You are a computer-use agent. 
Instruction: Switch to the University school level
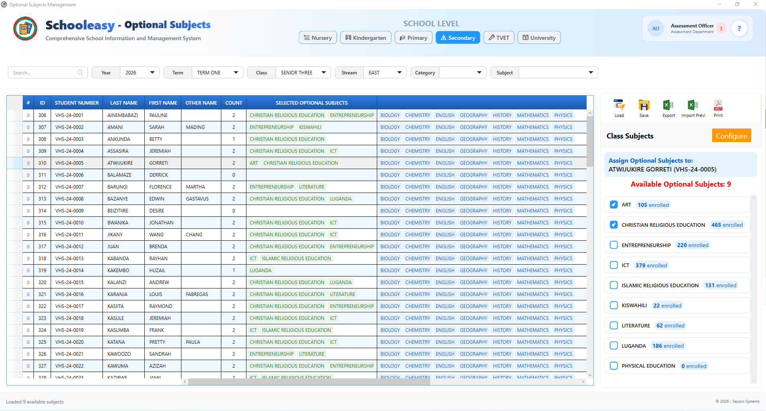[539, 38]
